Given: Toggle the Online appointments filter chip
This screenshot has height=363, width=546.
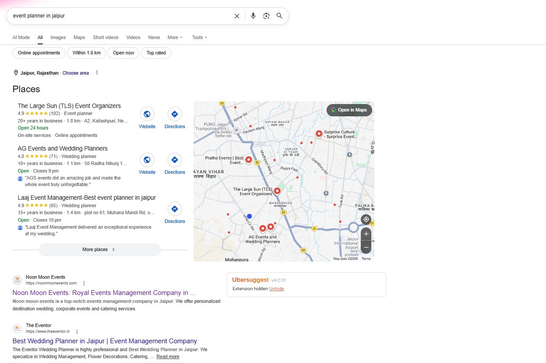Looking at the screenshot, I should click(x=39, y=53).
